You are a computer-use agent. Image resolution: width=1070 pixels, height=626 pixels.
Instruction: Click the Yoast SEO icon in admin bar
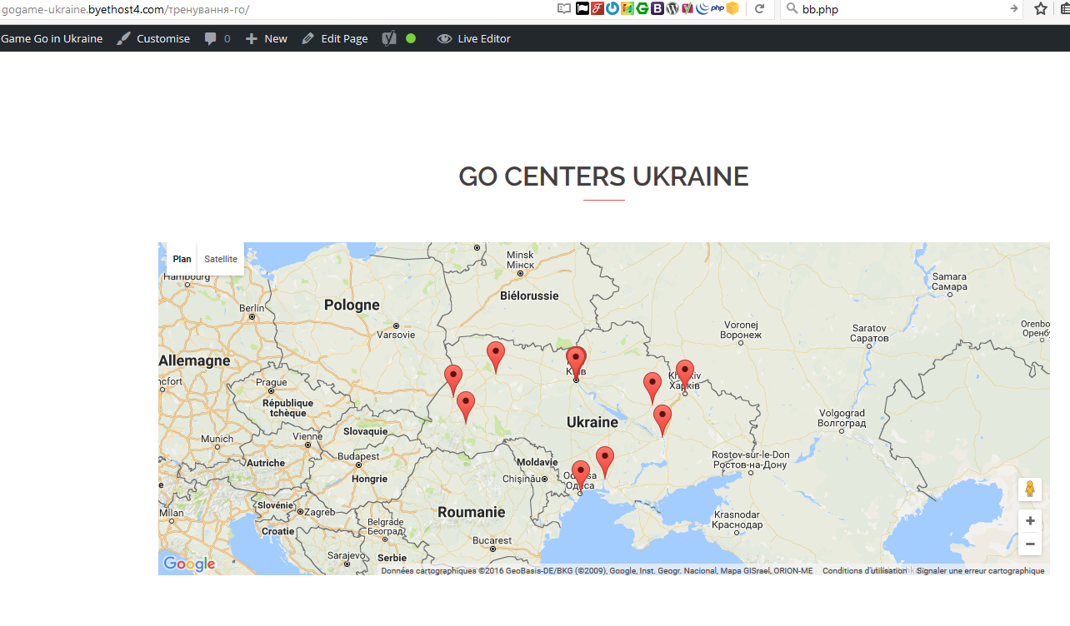tap(389, 38)
